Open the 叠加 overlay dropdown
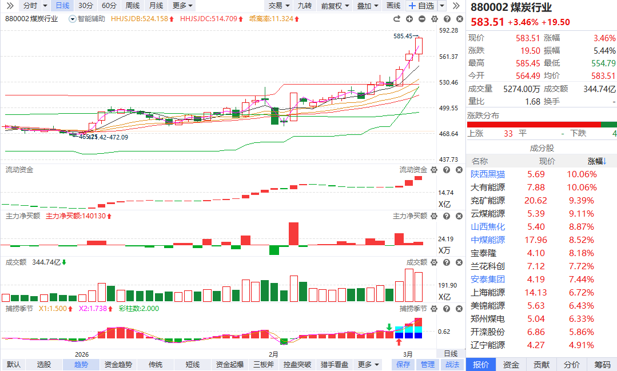The width and height of the screenshot is (617, 371). (368, 6)
